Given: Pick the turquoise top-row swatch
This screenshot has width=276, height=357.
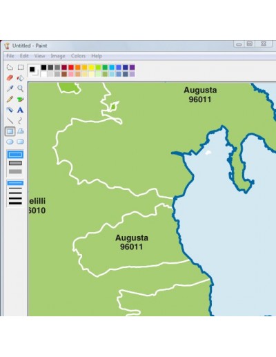Looking at the screenshot, I should point(112,67).
